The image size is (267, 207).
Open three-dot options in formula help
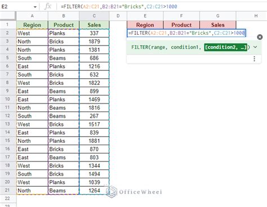click(254, 59)
